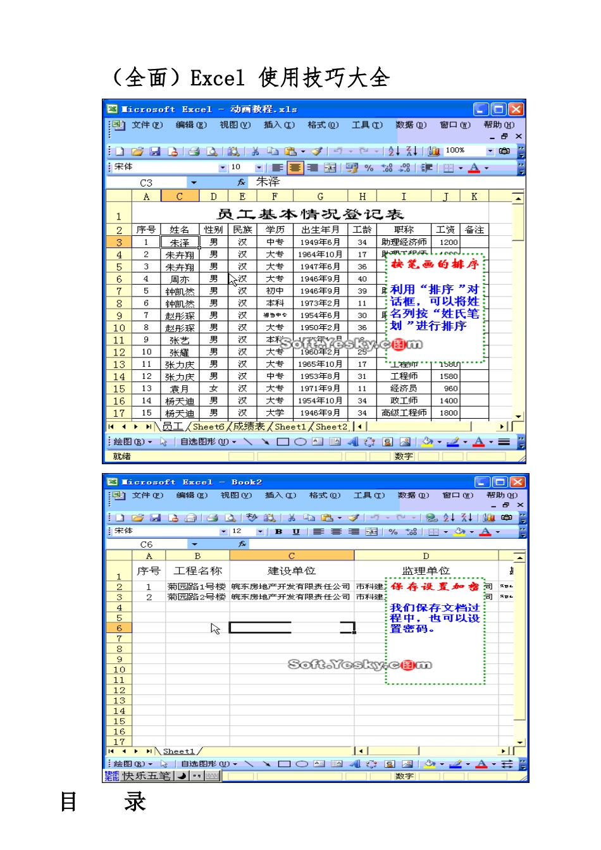Image resolution: width=601 pixels, height=850 pixels.
Task: Click Line Color swatch in 动画教程.xls drawing toolbar
Action: (x=452, y=441)
